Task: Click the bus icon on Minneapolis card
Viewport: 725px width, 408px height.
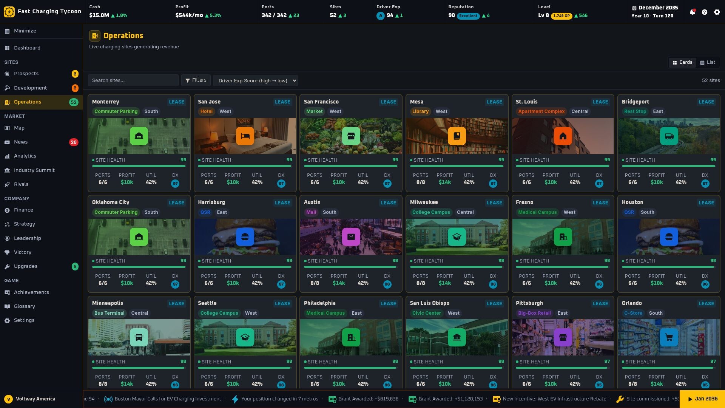Action: (x=139, y=337)
